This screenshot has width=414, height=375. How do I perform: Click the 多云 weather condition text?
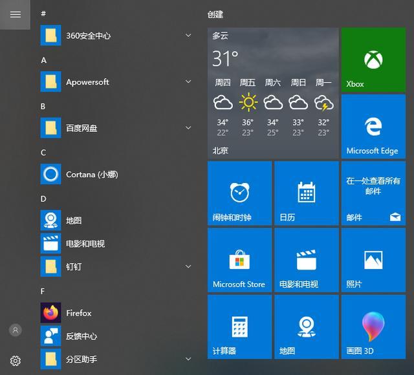pos(221,36)
